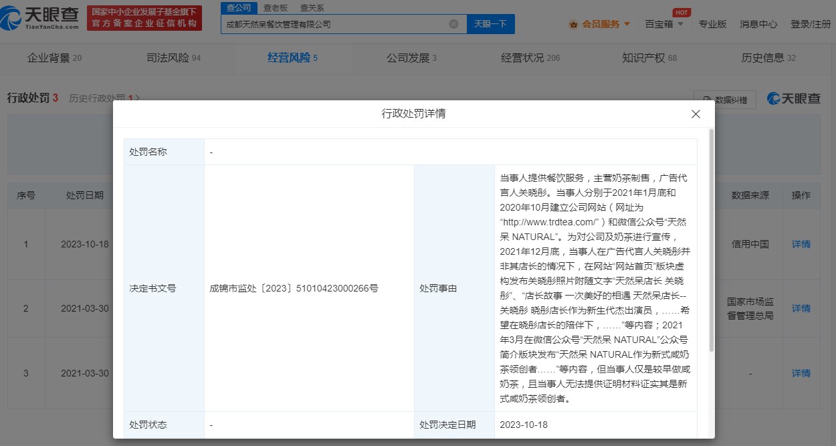Screen dimensions: 836x446
Task: Click the HOT badge above 百宝箱
Action: click(682, 12)
